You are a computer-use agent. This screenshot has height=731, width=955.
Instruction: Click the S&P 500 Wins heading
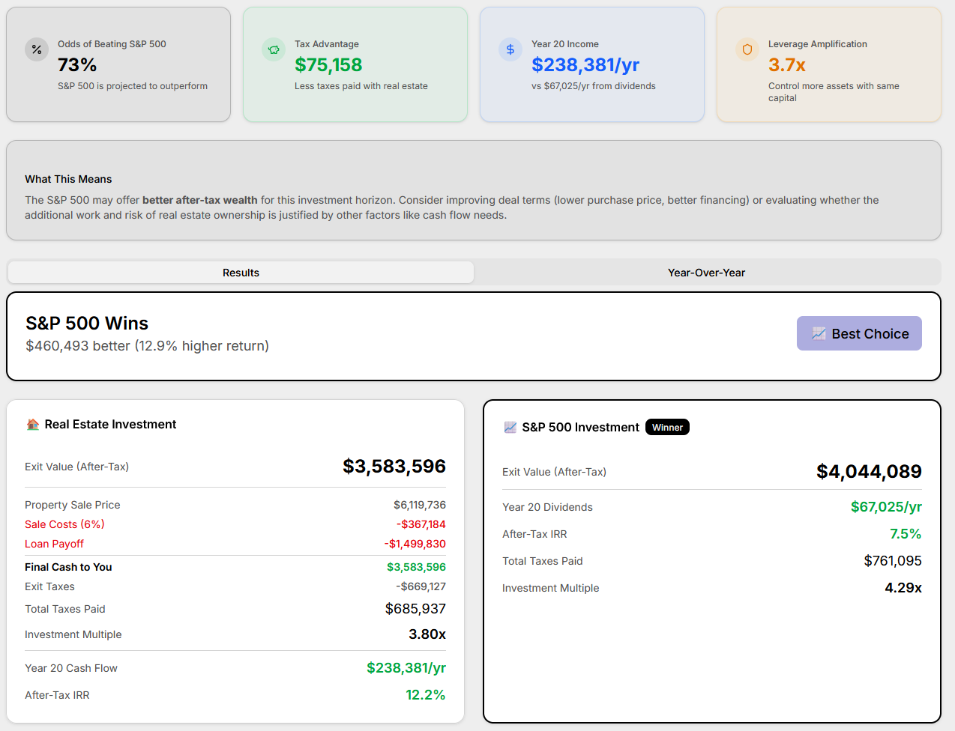[x=87, y=324]
